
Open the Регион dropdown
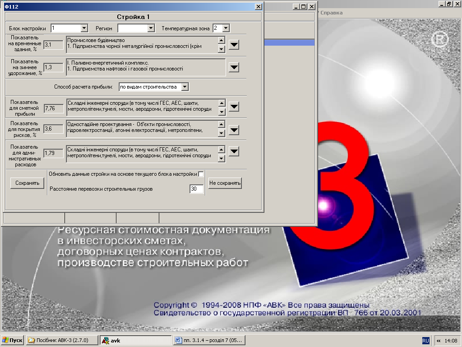pos(151,28)
